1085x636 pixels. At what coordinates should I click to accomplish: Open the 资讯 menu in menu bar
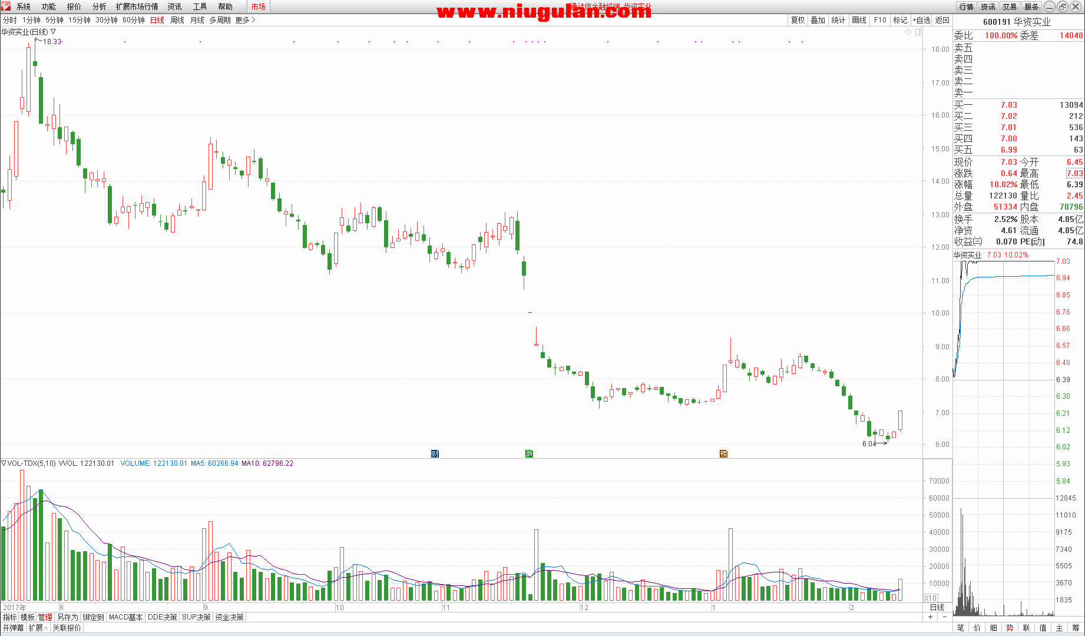coord(175,6)
